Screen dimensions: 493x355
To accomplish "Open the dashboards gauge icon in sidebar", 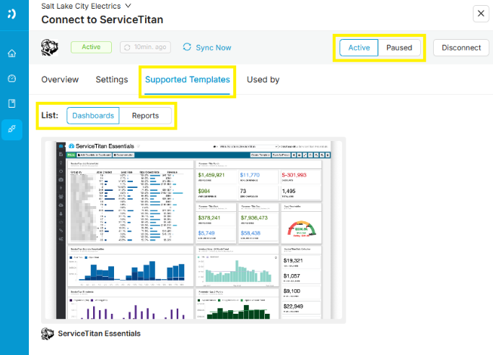I will pos(12,78).
